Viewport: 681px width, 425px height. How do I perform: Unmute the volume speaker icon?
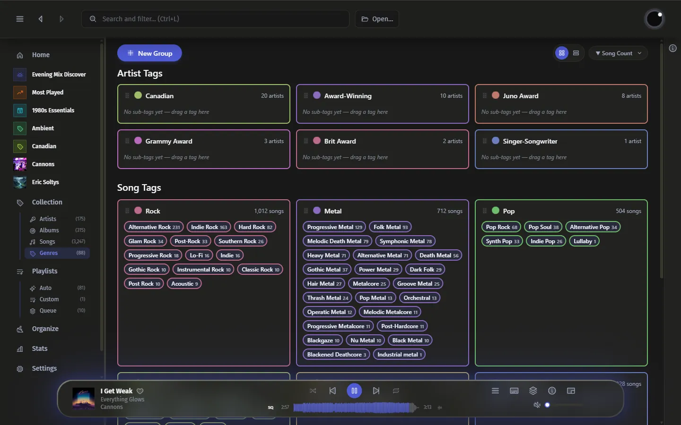click(537, 405)
